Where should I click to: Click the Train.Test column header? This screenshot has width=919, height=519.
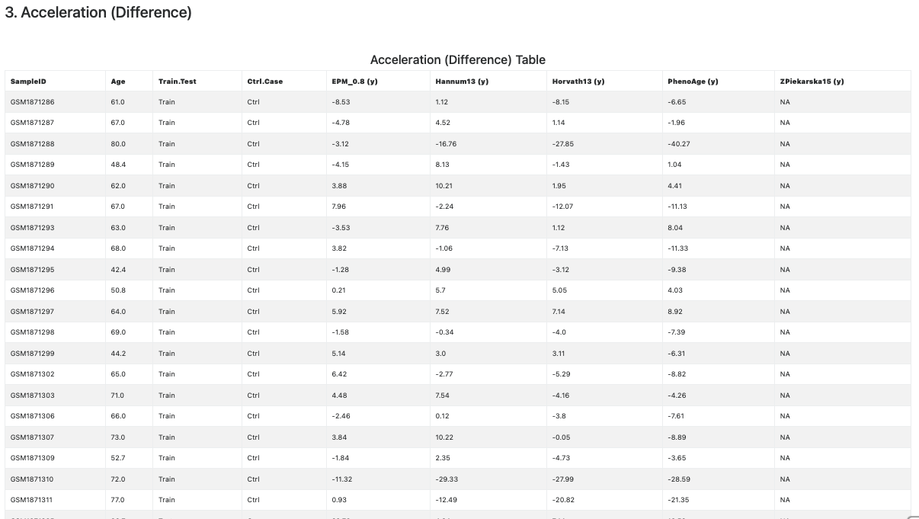(x=177, y=82)
